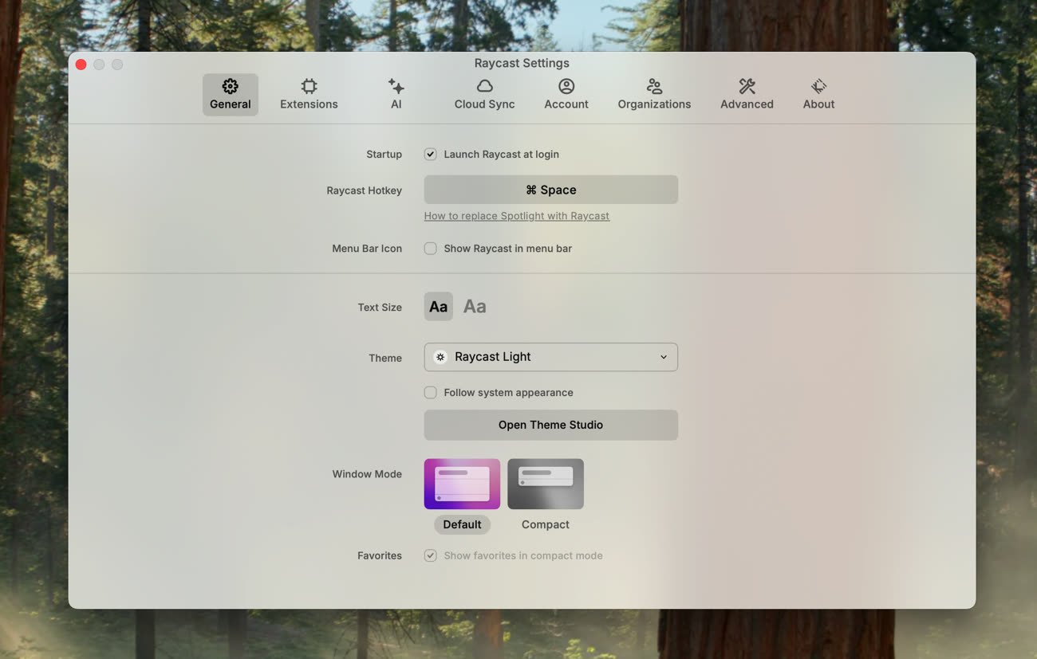Select the smaller Aa text size
Viewport: 1037px width, 659px height.
click(x=439, y=307)
